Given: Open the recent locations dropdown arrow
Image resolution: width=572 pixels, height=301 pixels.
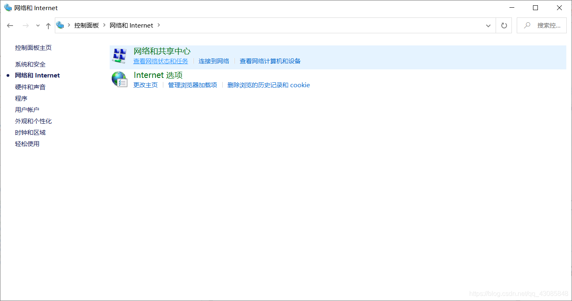Looking at the screenshot, I should [38, 26].
